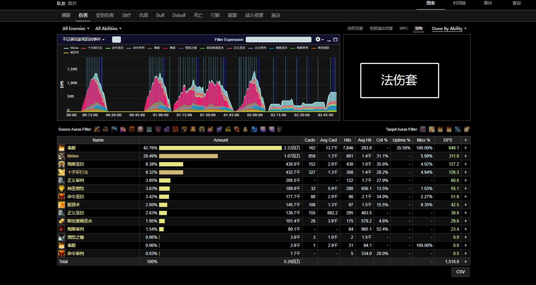Expand the Total row details
This screenshot has height=285, width=536.
click(x=466, y=262)
